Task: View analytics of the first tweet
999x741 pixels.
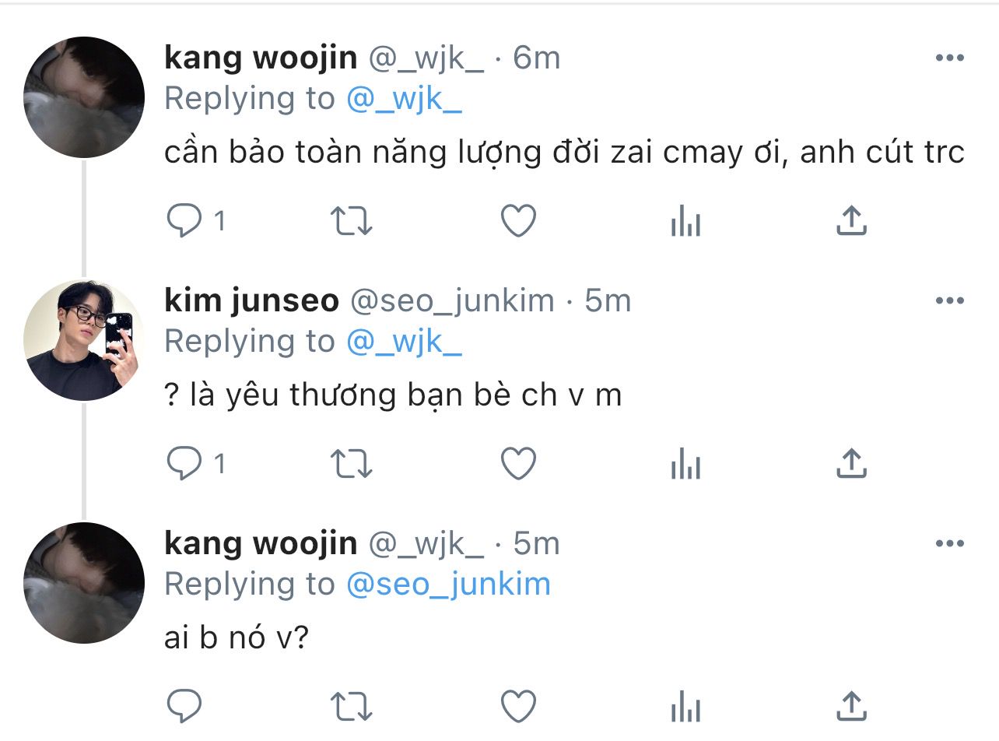Action: 685,222
